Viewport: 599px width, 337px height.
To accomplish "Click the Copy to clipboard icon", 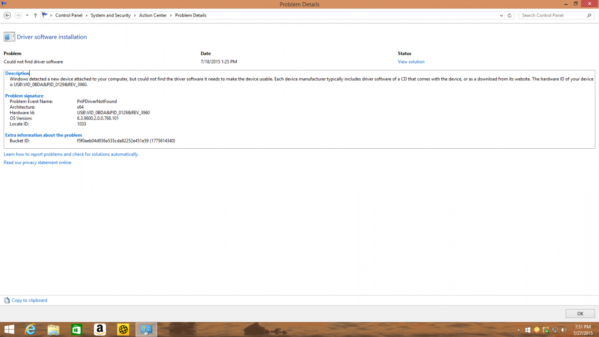I will [x=7, y=300].
